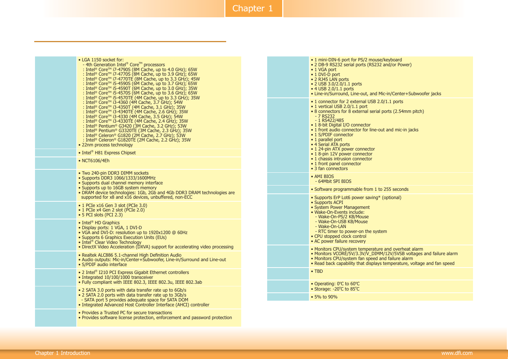Select the Intel I210 Gigabit Ethernet line
This screenshot has height=359, width=508.
tap(134, 272)
